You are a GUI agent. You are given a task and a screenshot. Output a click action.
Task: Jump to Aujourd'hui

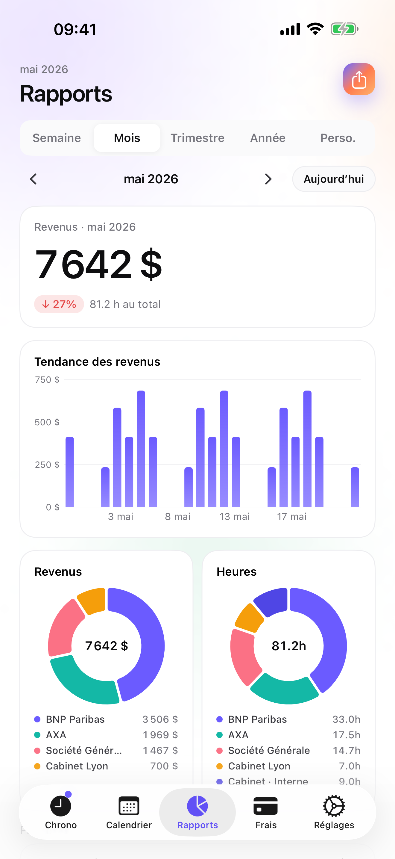coord(334,179)
